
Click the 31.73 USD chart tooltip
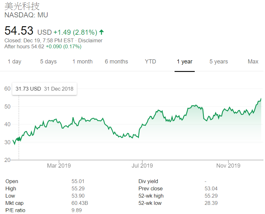coord(44,89)
